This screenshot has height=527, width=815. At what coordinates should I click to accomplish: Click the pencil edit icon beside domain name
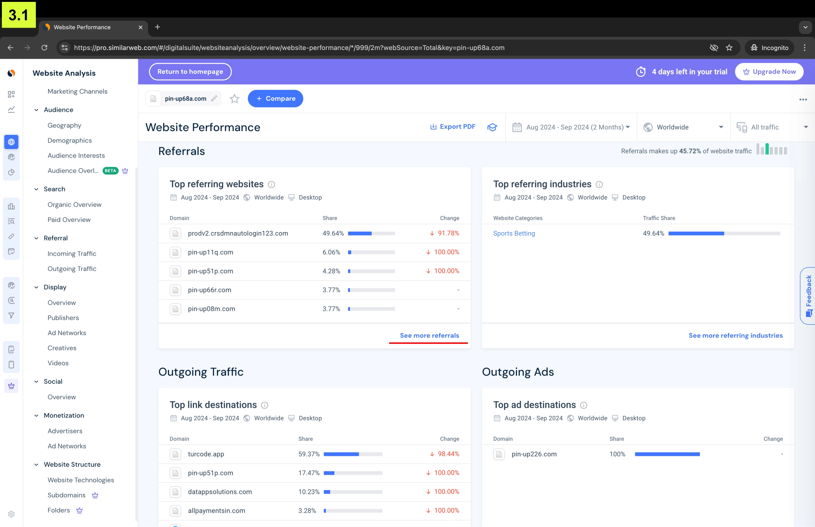click(x=214, y=98)
